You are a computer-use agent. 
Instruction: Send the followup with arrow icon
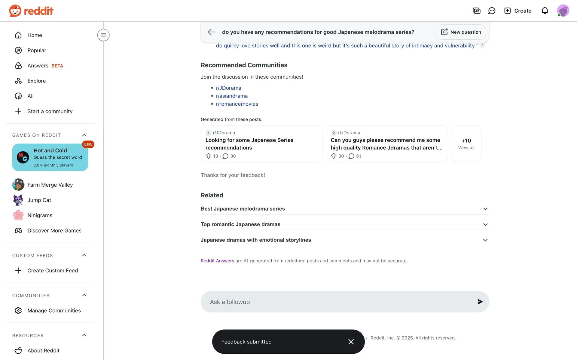[x=480, y=302]
